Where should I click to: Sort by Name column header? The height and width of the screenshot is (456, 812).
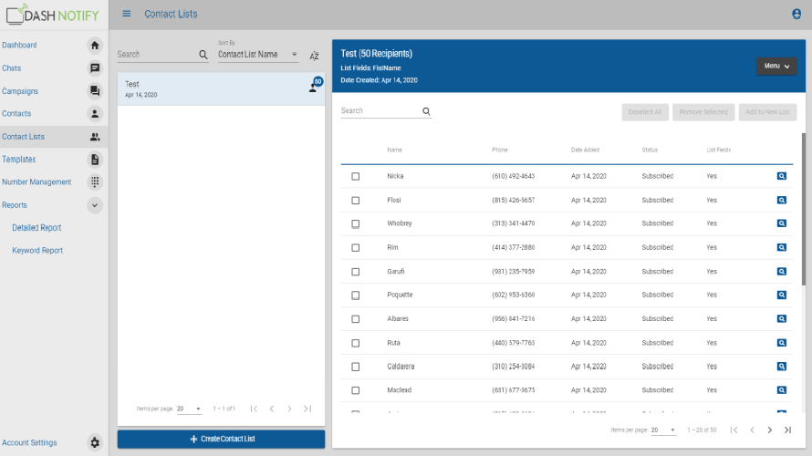[x=394, y=150]
